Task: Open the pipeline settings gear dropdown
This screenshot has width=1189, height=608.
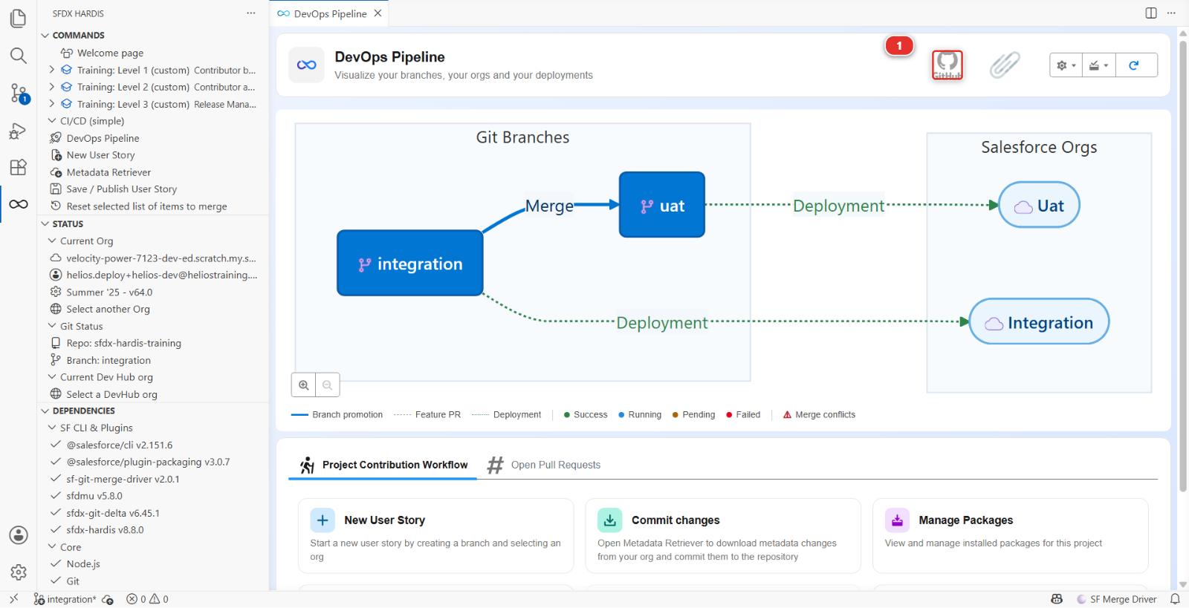Action: click(1066, 65)
